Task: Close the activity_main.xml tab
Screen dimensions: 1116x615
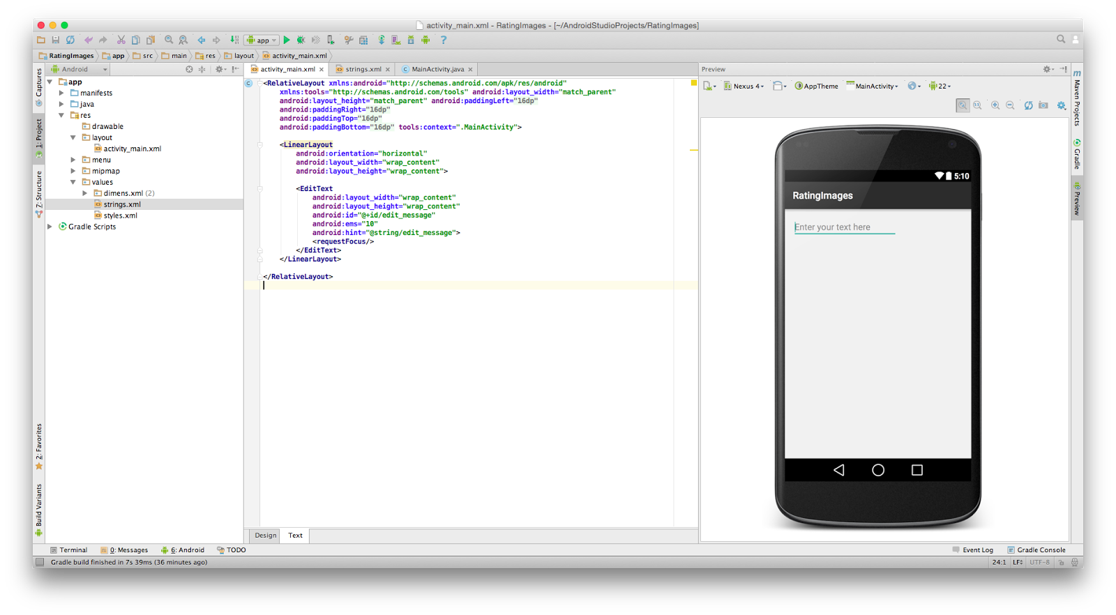Action: [x=322, y=70]
